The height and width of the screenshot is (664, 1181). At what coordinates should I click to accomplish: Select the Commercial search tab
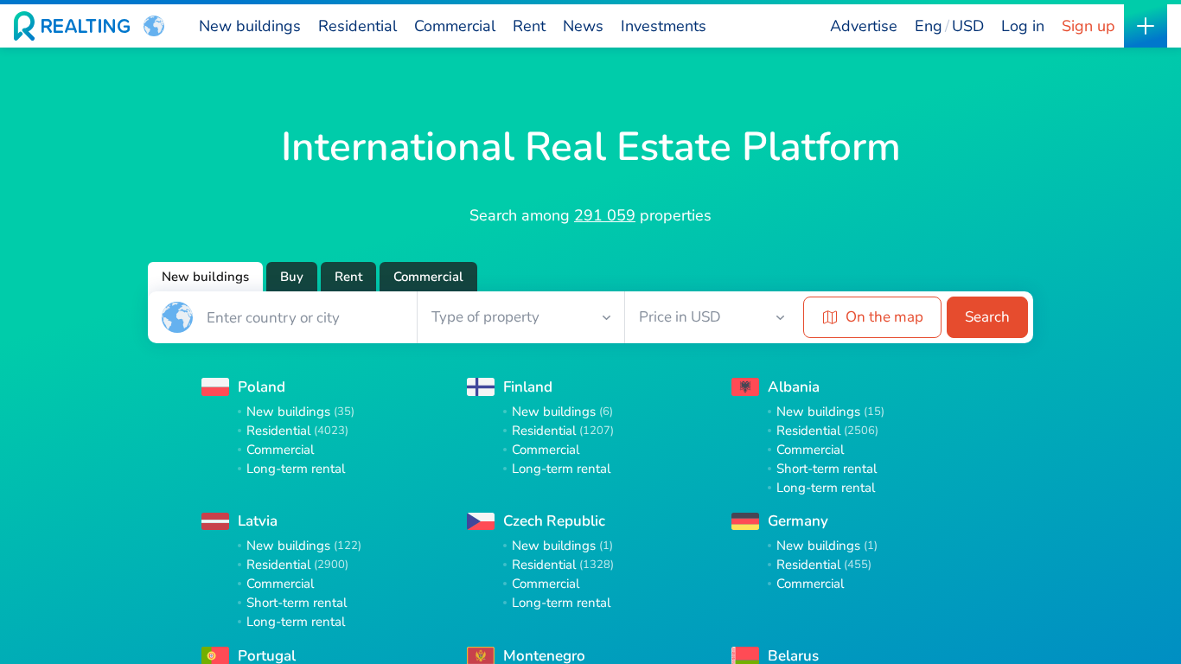click(428, 277)
